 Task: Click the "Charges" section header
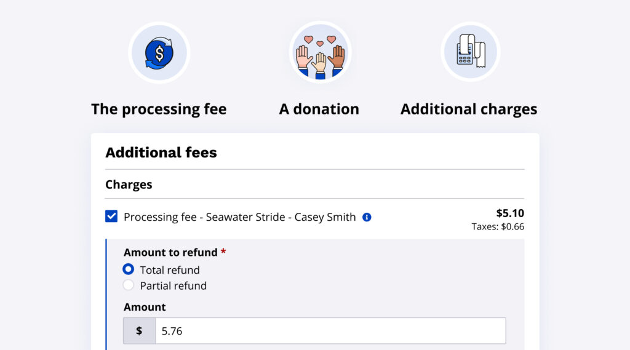click(x=129, y=185)
